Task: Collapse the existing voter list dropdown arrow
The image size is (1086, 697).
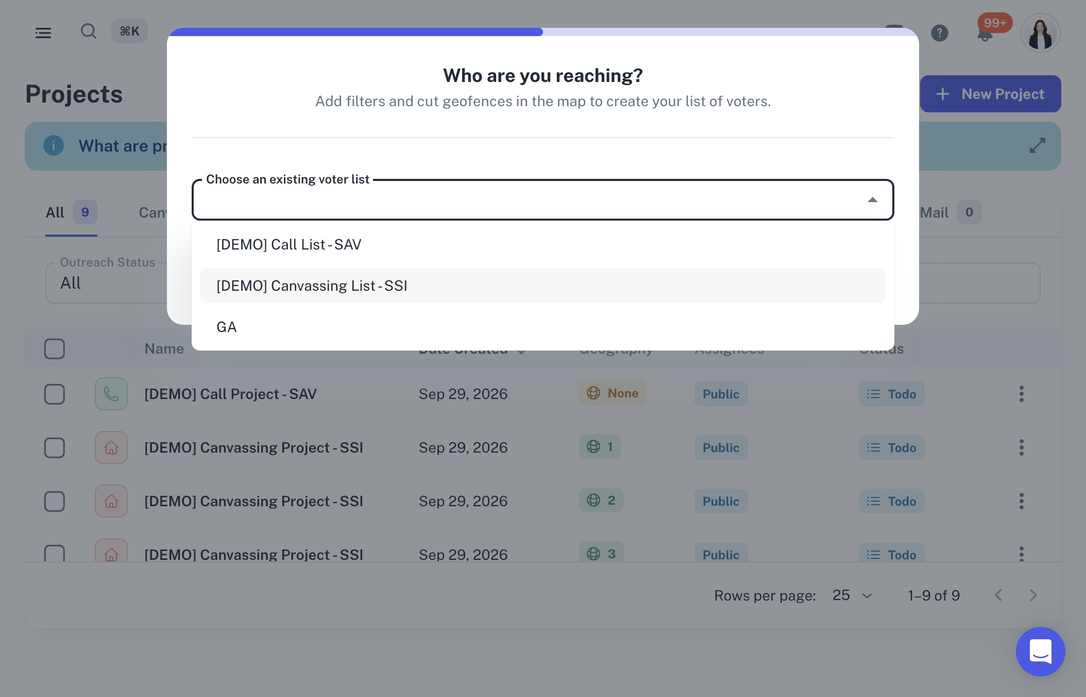Action: (872, 200)
